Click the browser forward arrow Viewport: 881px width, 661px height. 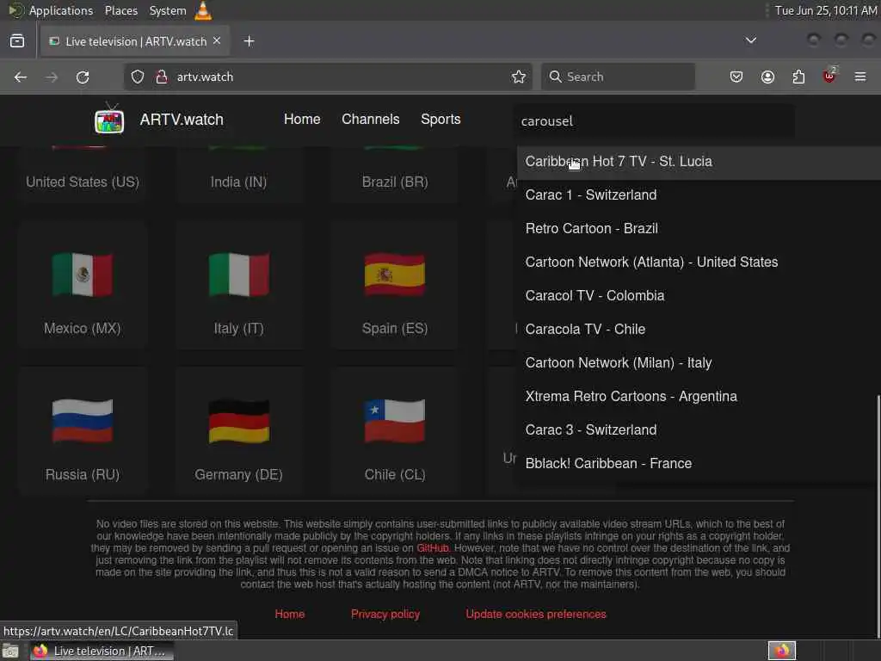click(x=52, y=77)
